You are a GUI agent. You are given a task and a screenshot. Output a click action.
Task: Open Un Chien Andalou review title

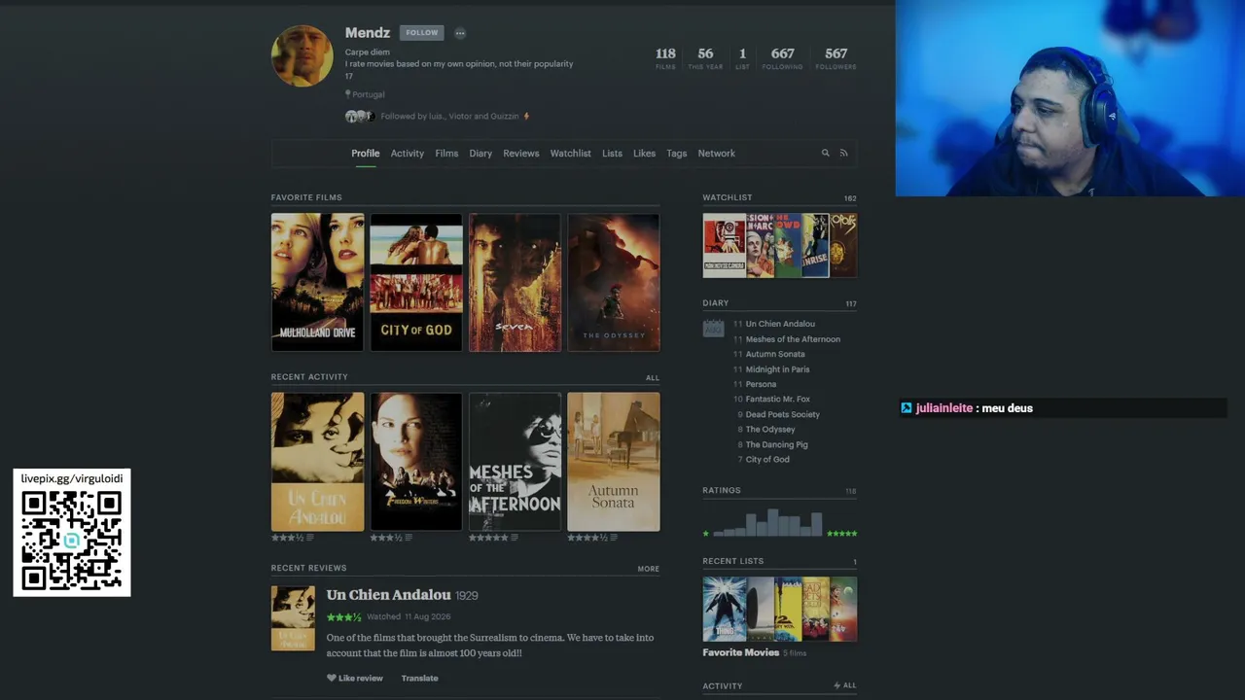tap(389, 595)
